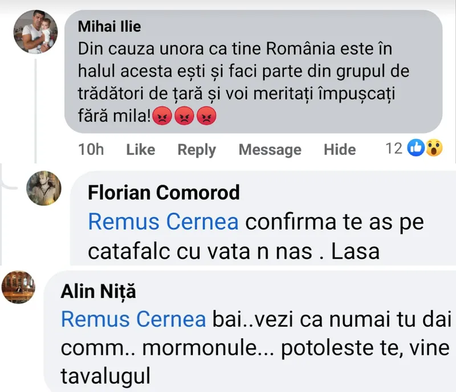Like Mihai Ilie's comment

point(140,150)
